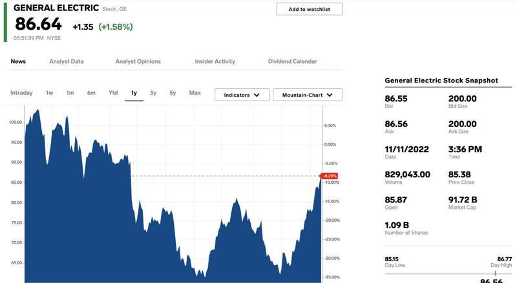Click the 86.77 Day High value
Screen dimensions: 517x283
[x=505, y=259]
